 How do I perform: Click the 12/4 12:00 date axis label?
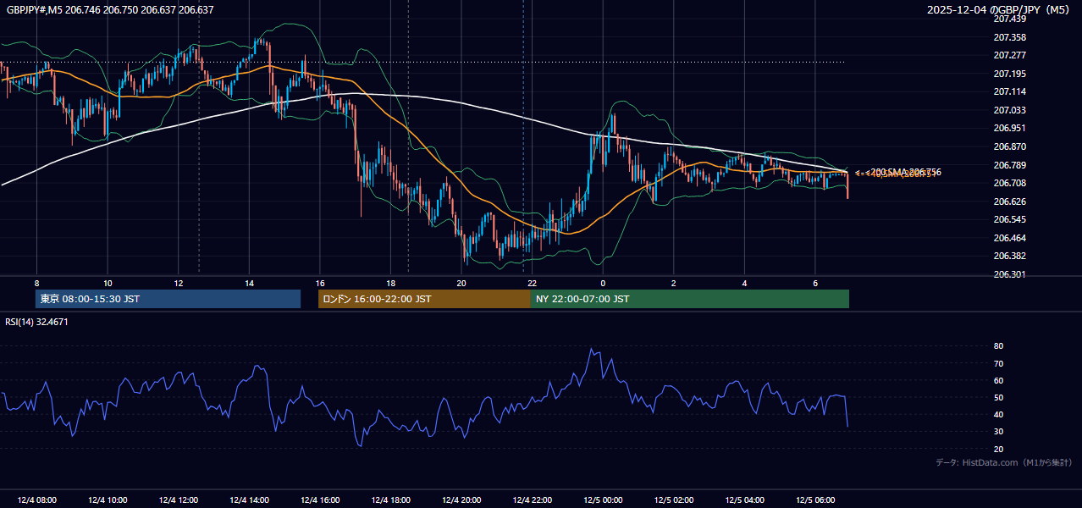click(x=179, y=500)
